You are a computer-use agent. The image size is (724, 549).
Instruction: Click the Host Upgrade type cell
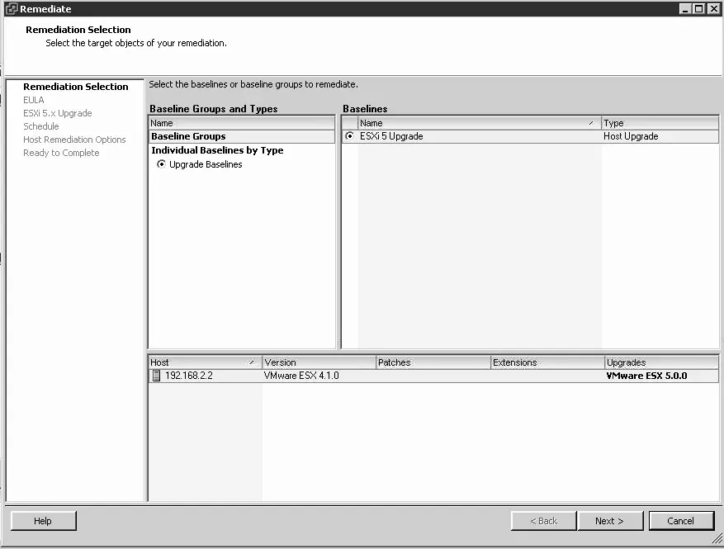(x=631, y=136)
